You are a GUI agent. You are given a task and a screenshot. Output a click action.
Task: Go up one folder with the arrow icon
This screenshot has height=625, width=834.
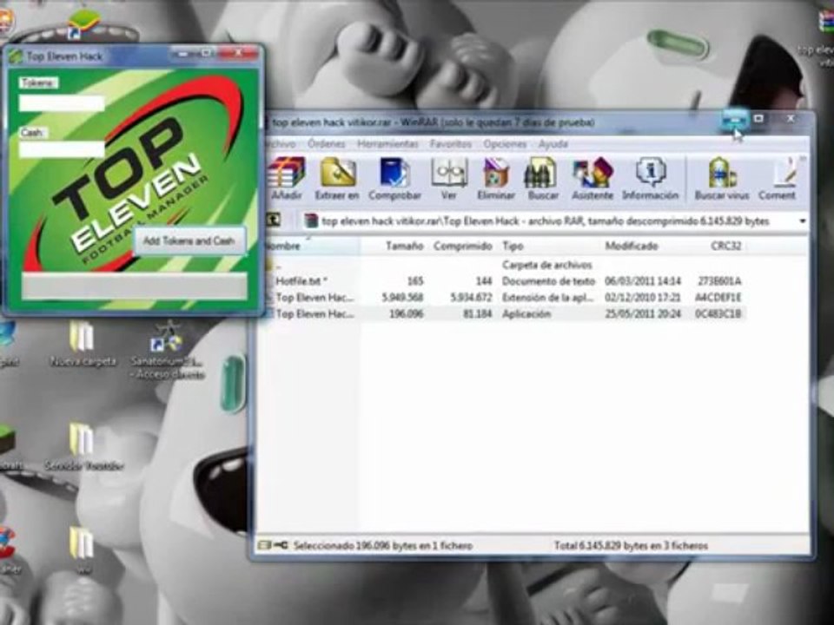(274, 220)
